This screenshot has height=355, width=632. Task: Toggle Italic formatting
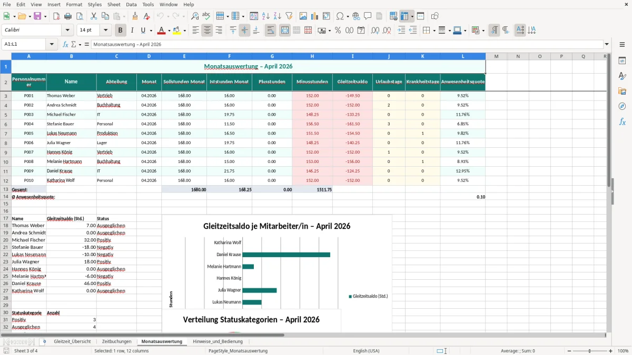132,31
